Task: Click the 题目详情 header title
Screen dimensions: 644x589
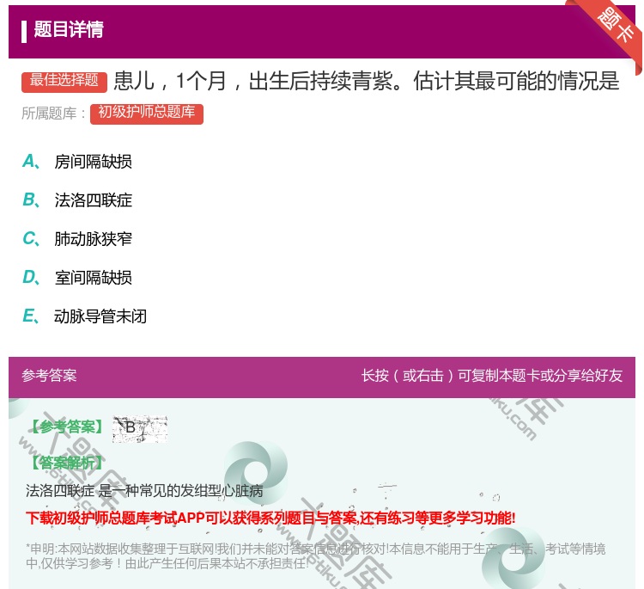Action: click(69, 29)
